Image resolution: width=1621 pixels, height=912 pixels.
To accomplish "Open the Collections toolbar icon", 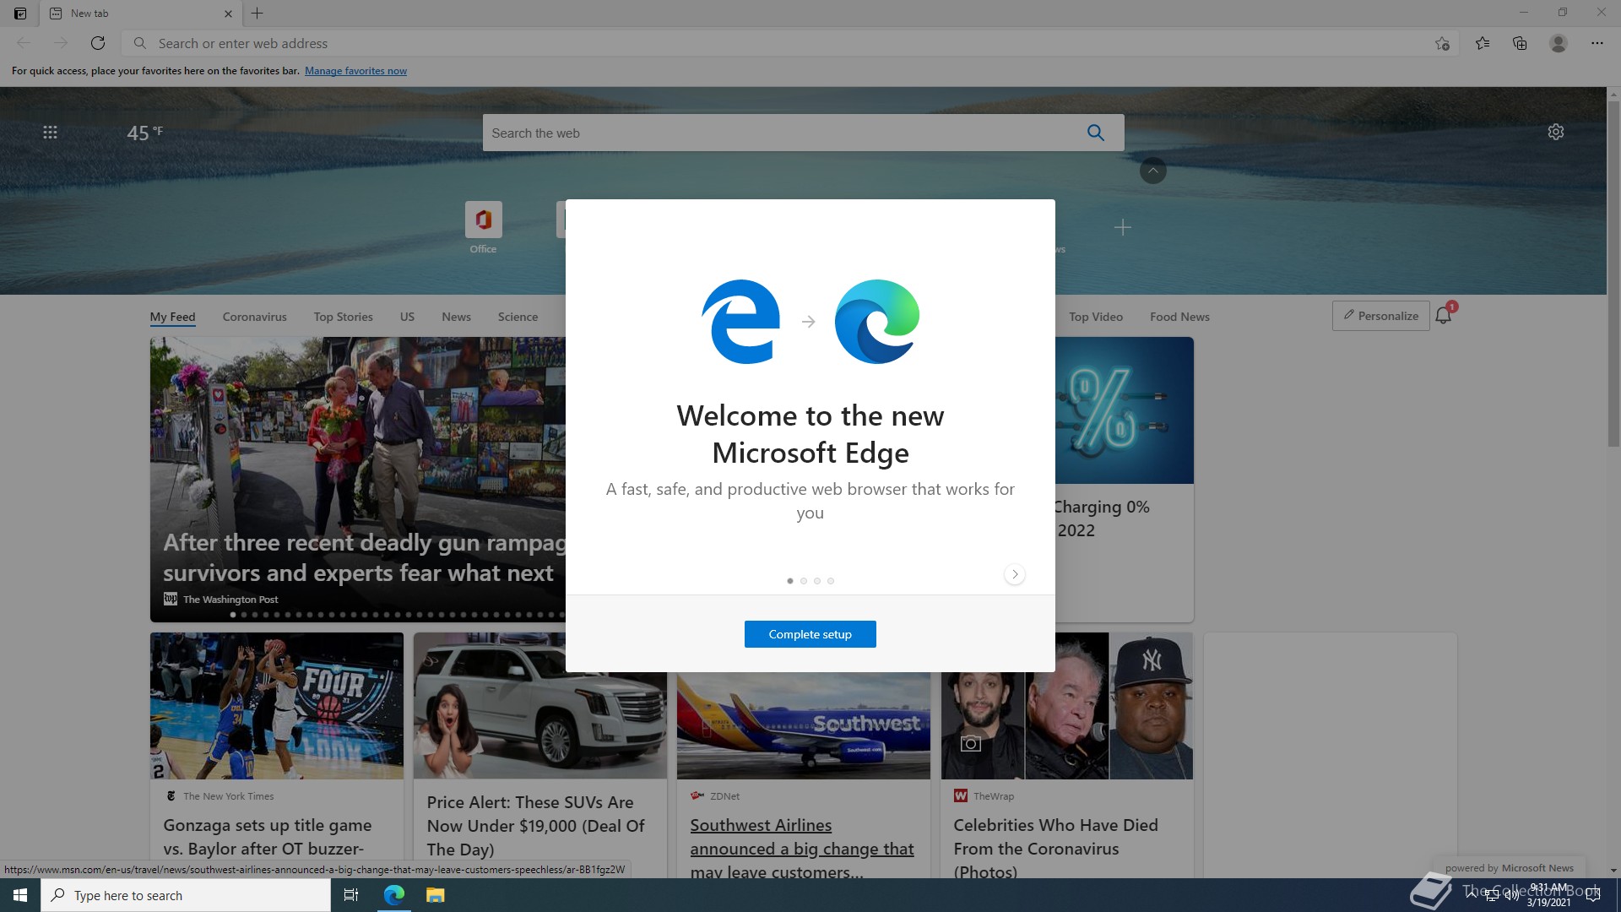I will [1520, 43].
